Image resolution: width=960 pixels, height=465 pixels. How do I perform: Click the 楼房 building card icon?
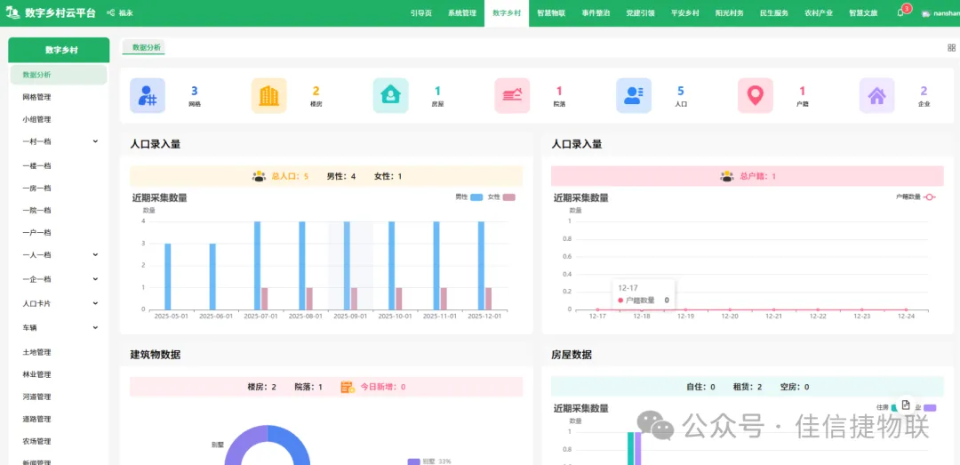tap(268, 95)
